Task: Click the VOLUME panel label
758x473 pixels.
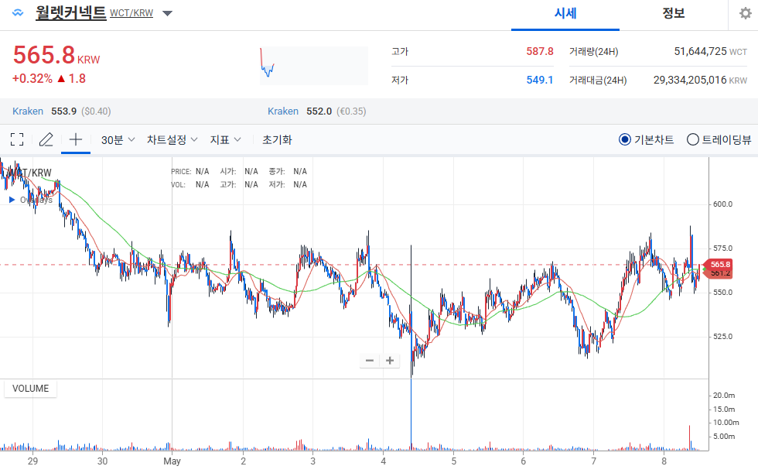Action: tap(30, 389)
